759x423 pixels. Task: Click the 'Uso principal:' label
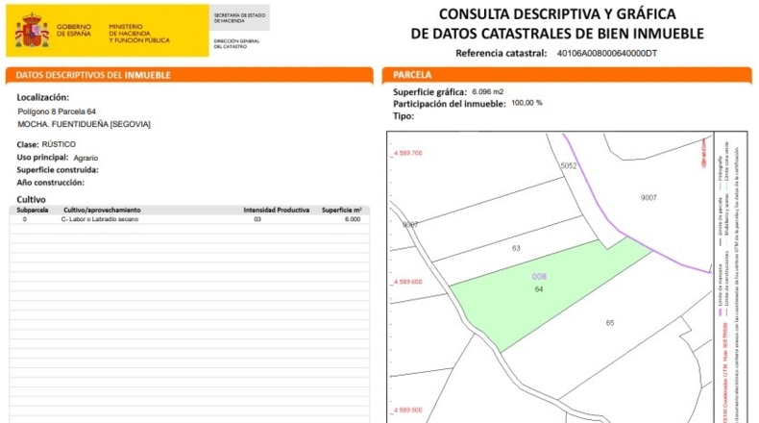(42, 158)
